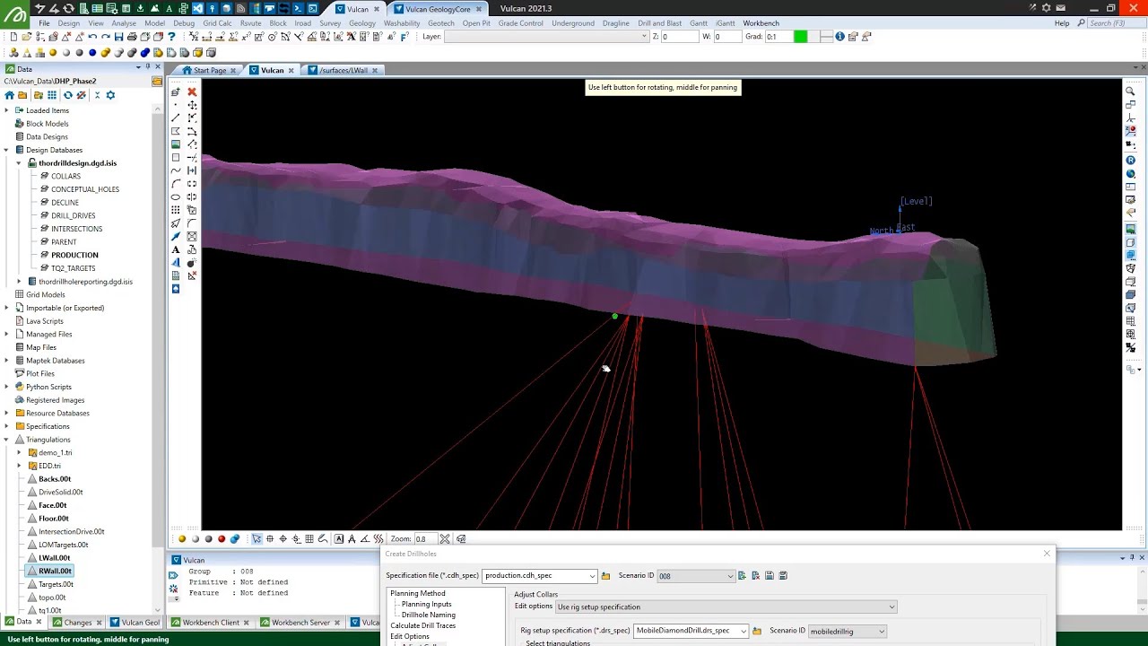The image size is (1148, 646).
Task: Select the Grid of points tool
Action: 176,210
